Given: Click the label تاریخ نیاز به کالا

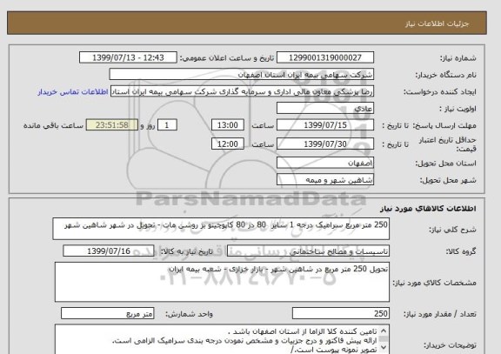Looking at the screenshot, I should coord(186,251).
